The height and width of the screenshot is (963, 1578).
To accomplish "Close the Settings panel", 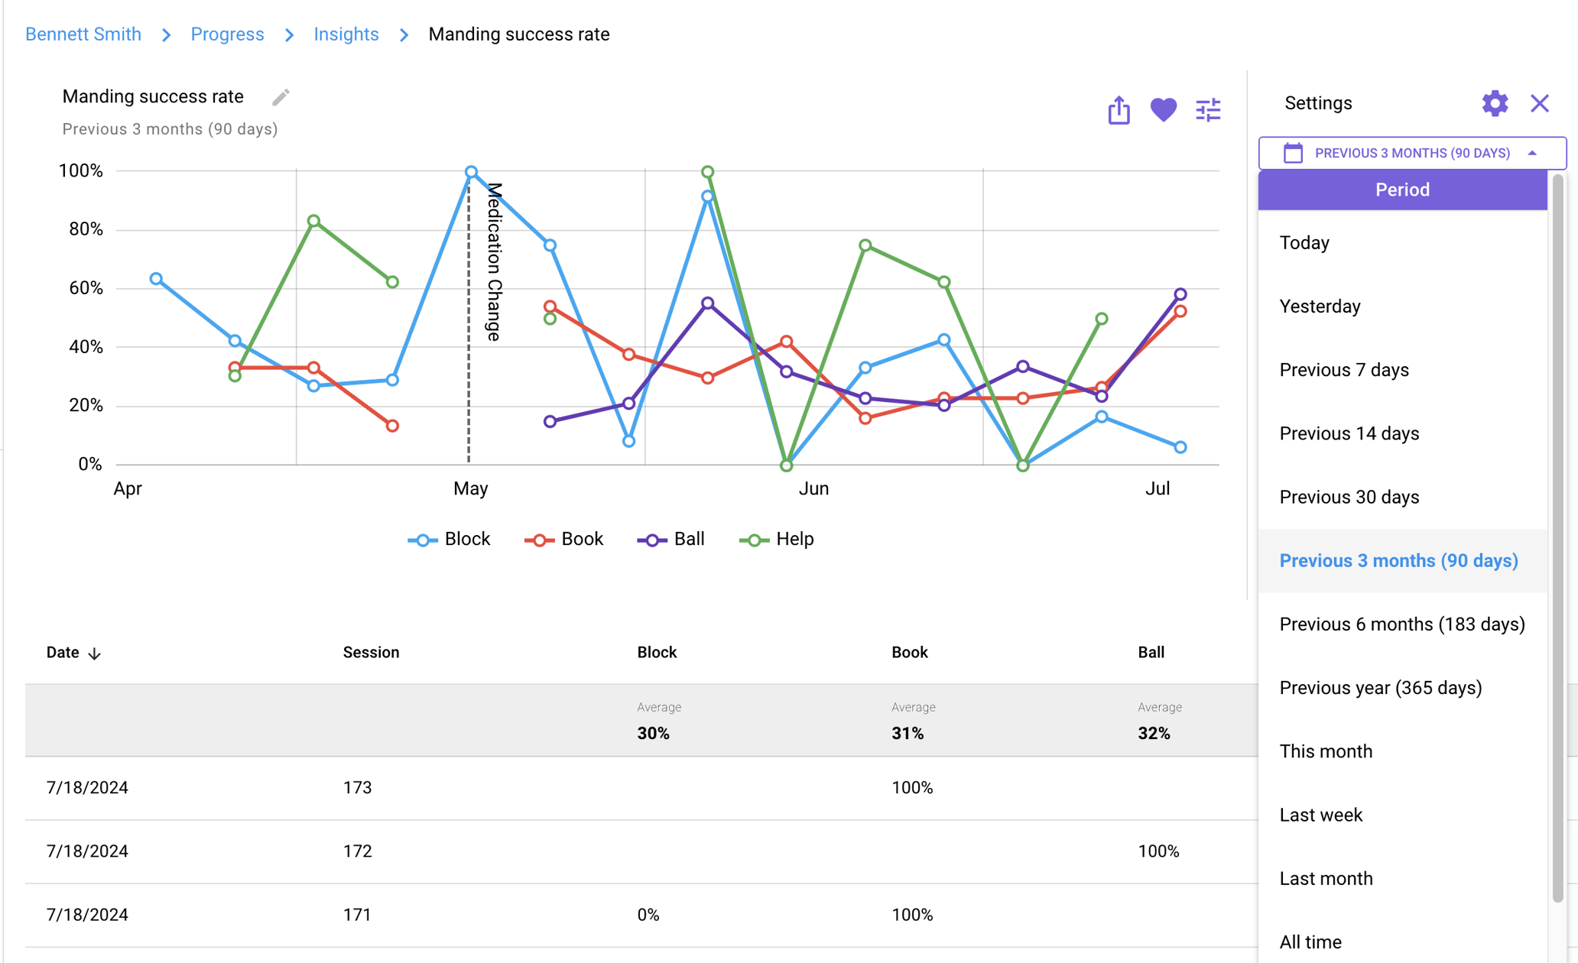I will pyautogui.click(x=1539, y=103).
